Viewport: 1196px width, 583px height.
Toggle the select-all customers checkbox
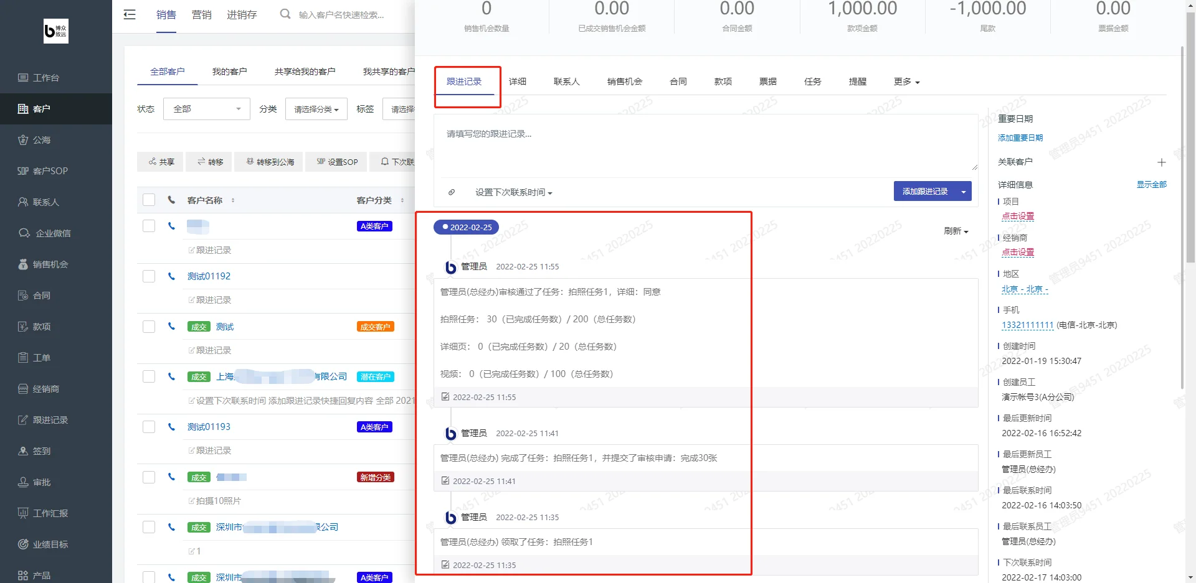click(149, 200)
